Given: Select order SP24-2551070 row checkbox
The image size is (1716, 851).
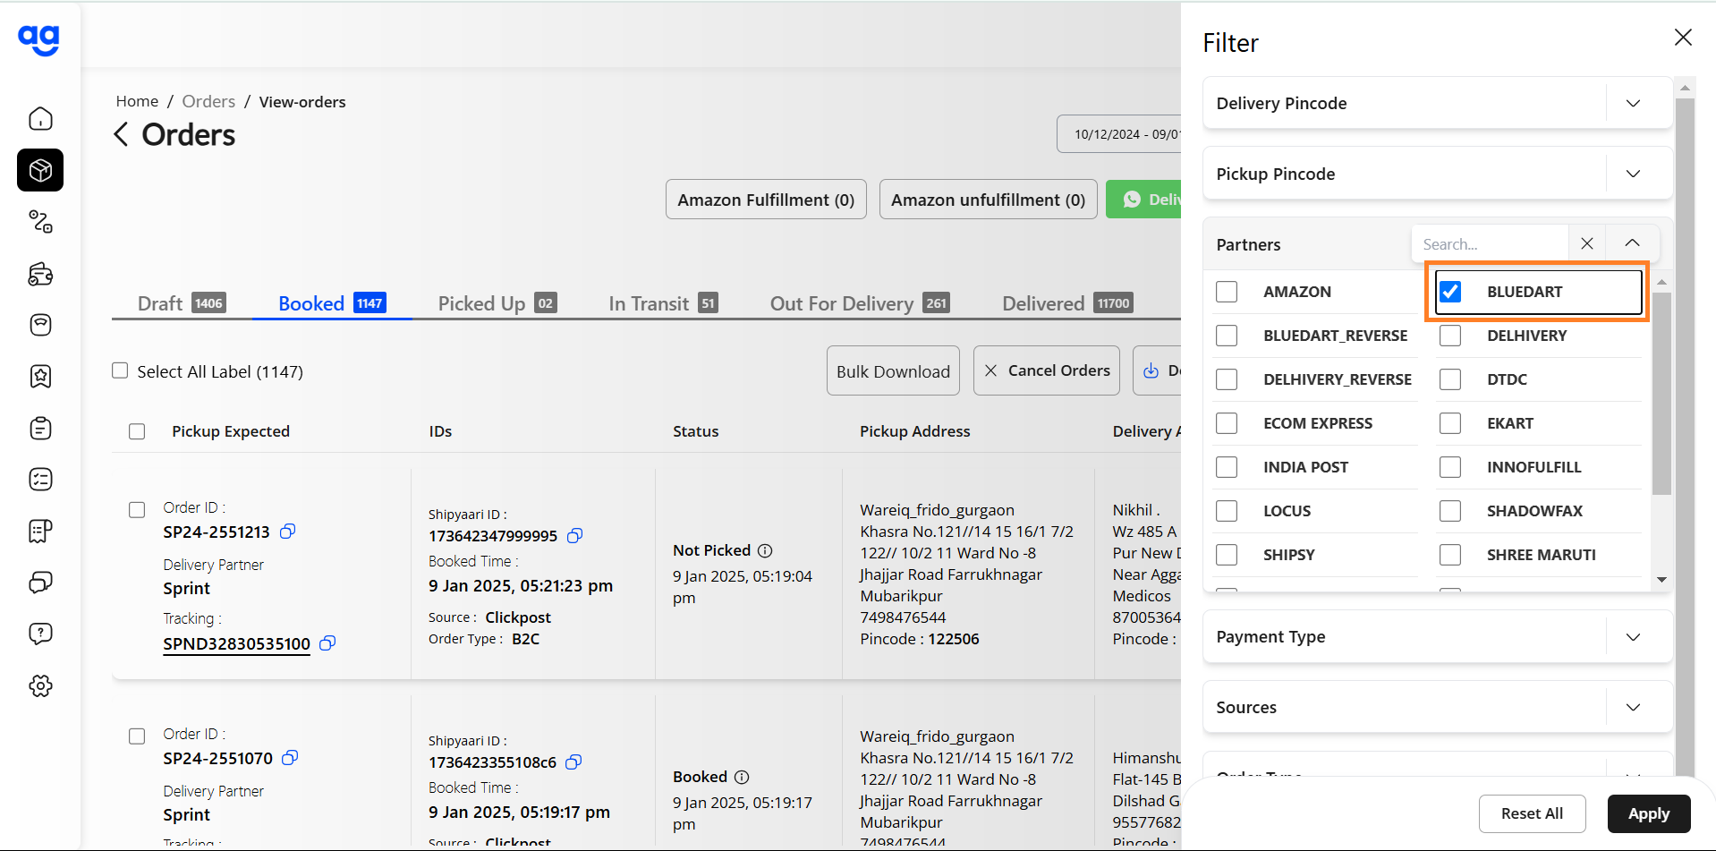Looking at the screenshot, I should 137,736.
